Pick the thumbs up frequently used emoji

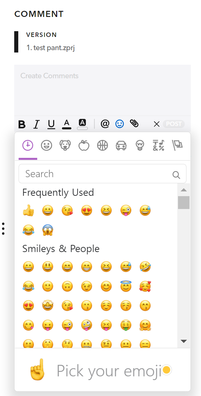(28, 210)
